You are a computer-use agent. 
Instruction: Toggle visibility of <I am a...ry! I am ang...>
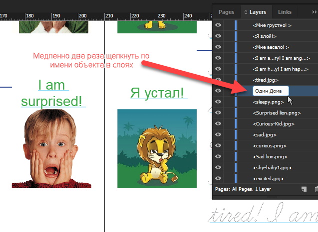218,58
